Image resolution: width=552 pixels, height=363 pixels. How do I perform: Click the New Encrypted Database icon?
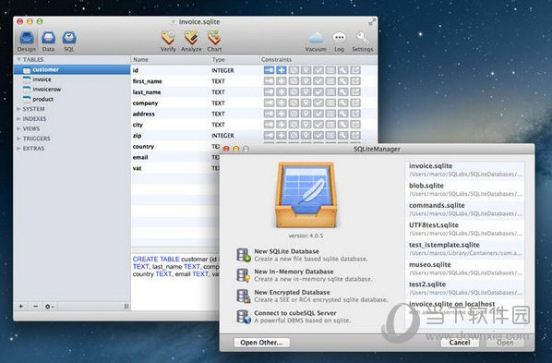click(x=244, y=296)
